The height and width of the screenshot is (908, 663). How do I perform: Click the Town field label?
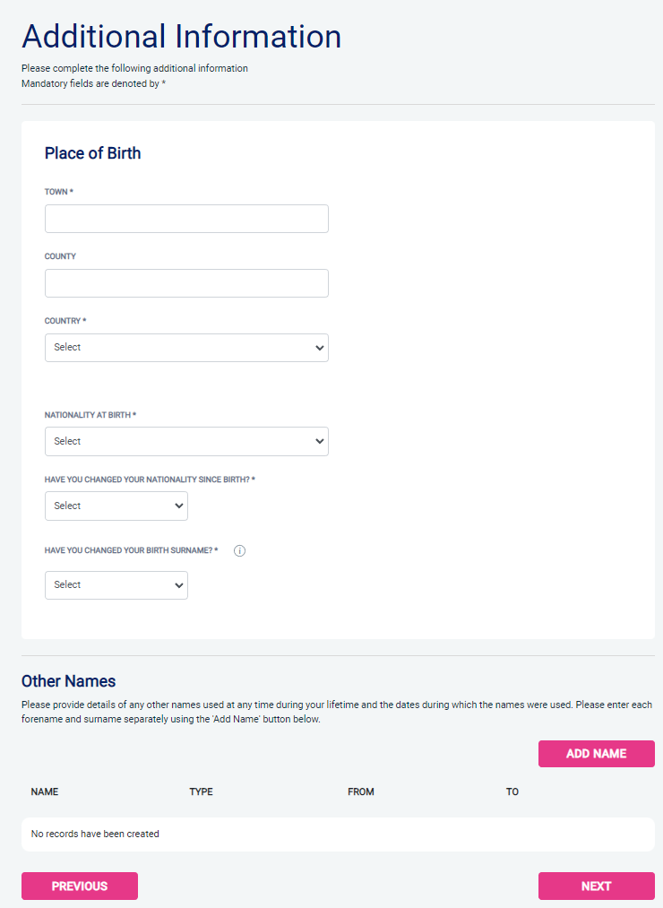coord(58,192)
